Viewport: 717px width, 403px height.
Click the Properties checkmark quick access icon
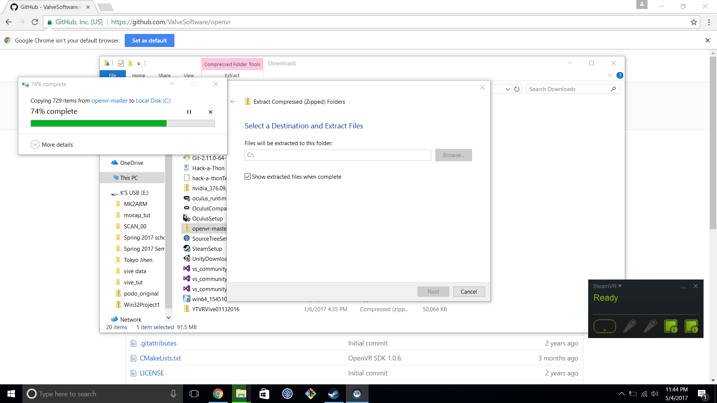[121, 63]
